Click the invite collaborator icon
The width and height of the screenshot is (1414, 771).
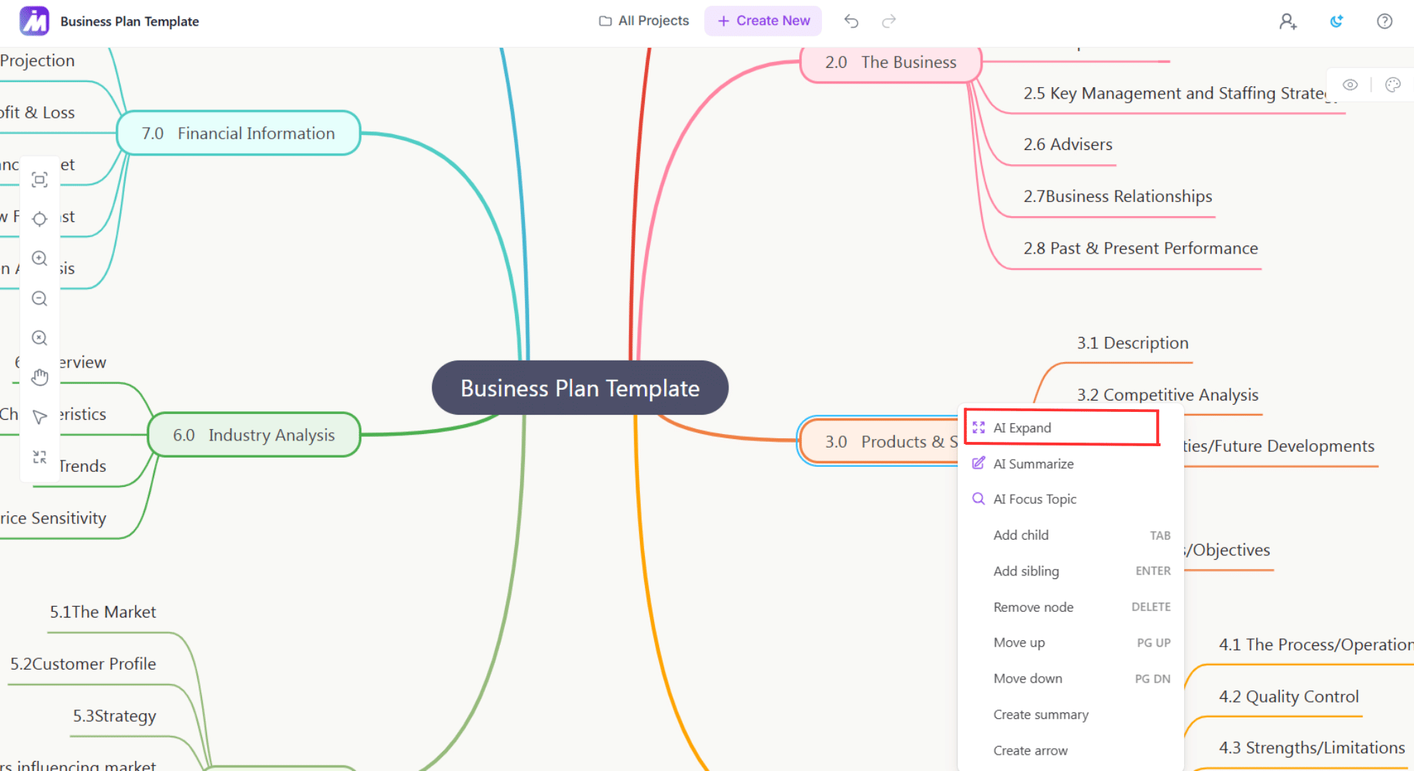point(1288,21)
